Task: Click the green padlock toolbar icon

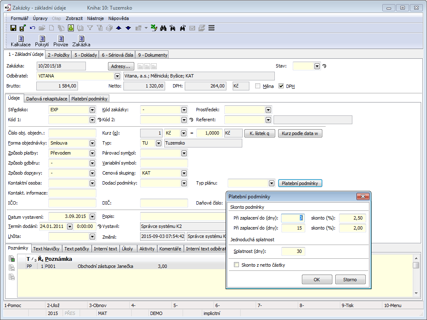Action: [71, 28]
